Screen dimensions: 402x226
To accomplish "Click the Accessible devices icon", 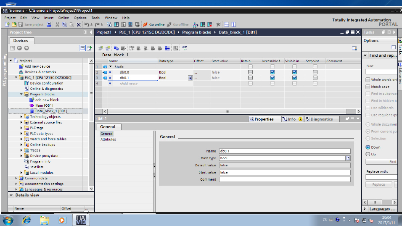I will pos(196,25).
